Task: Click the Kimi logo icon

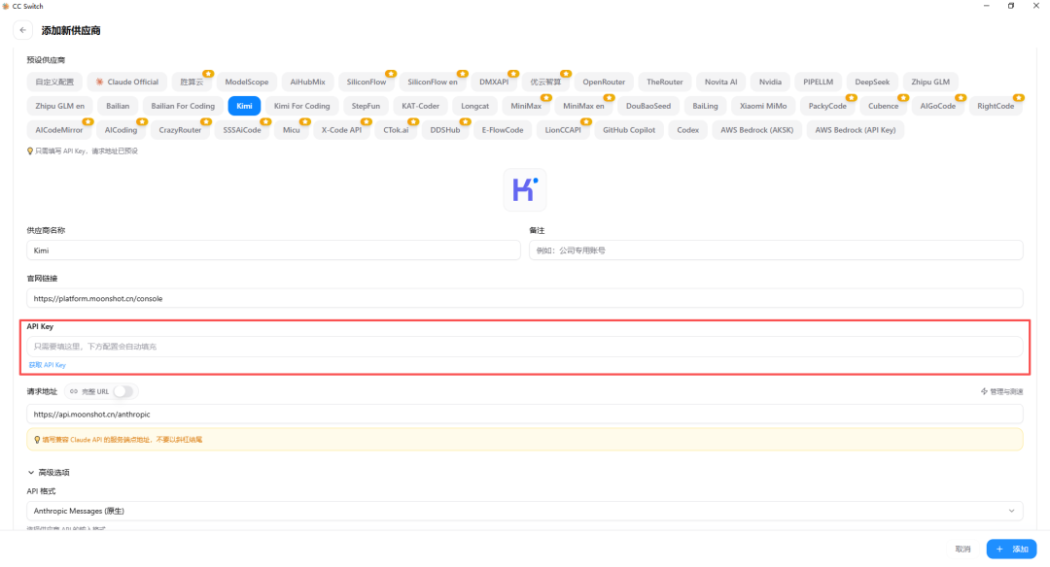Action: [x=524, y=190]
